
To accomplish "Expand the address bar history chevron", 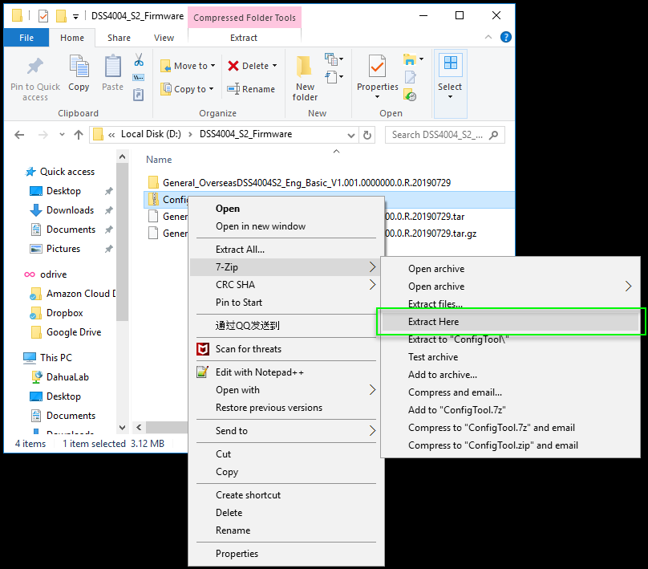I will point(350,135).
